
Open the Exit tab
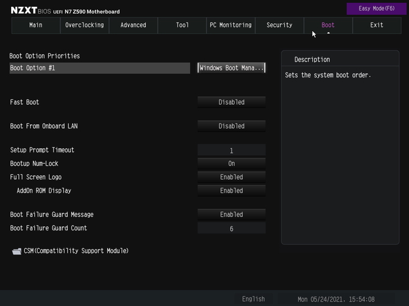tap(377, 25)
